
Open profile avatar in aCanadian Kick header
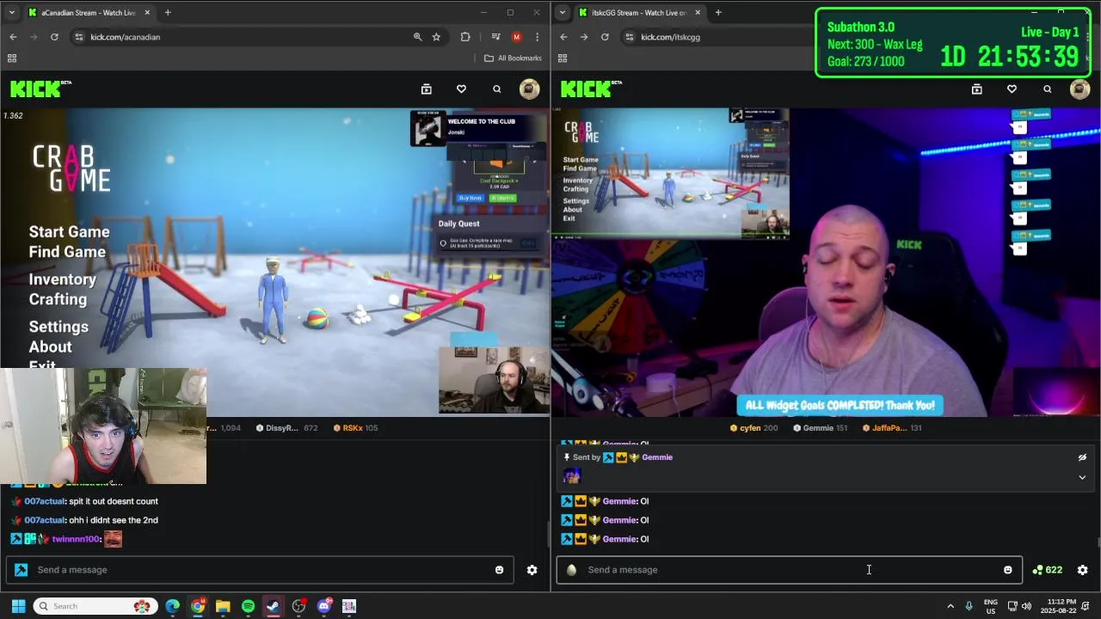[x=529, y=89]
